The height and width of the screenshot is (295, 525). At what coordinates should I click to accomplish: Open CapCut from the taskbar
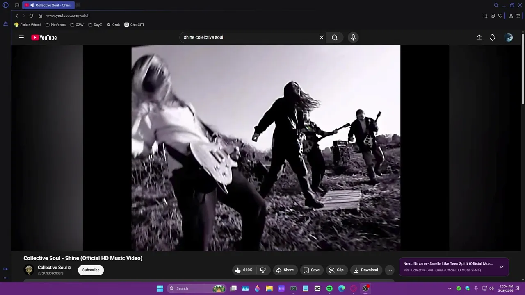point(317,288)
